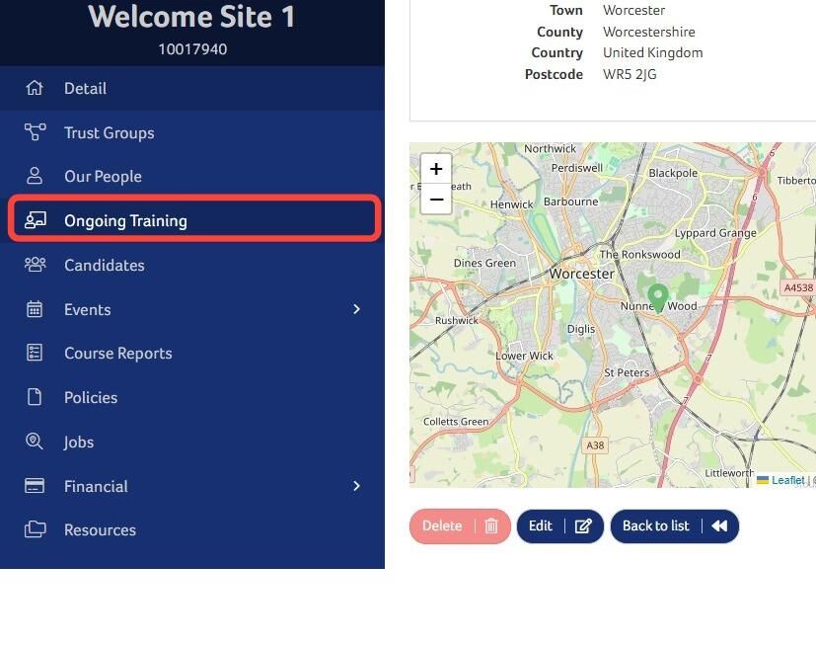Click the Detail house icon
Viewport: 816px width, 645px height.
coord(35,88)
